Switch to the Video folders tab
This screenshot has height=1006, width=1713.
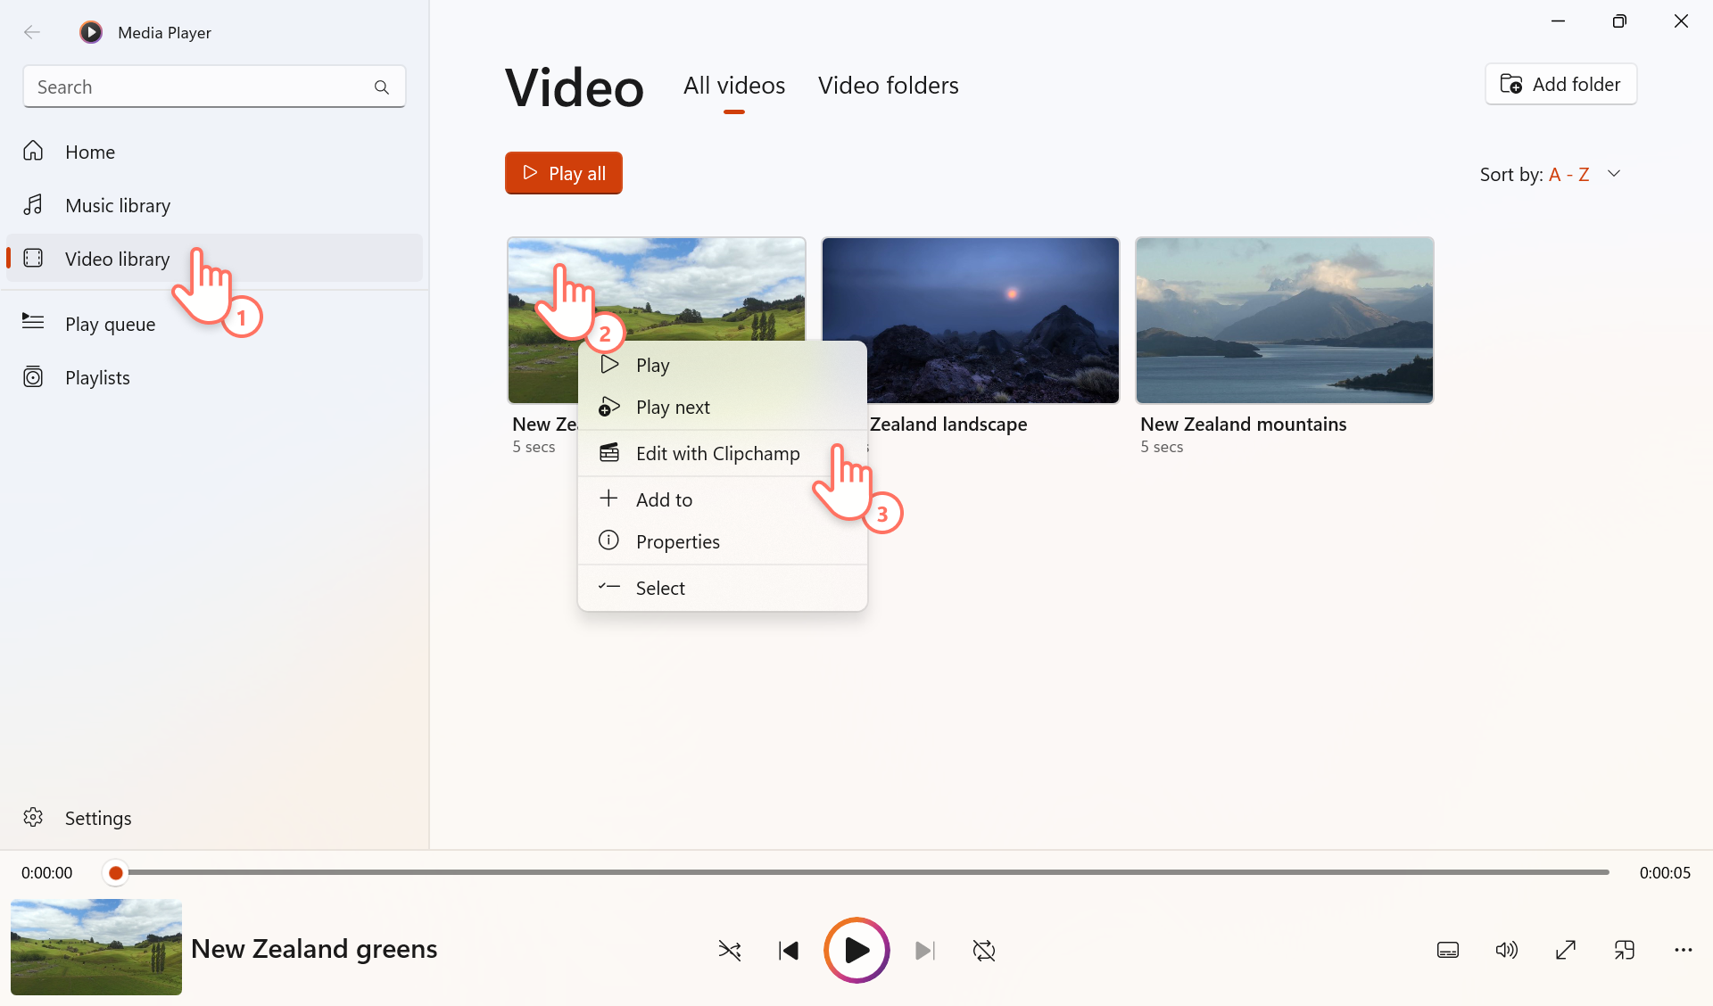[x=888, y=85]
